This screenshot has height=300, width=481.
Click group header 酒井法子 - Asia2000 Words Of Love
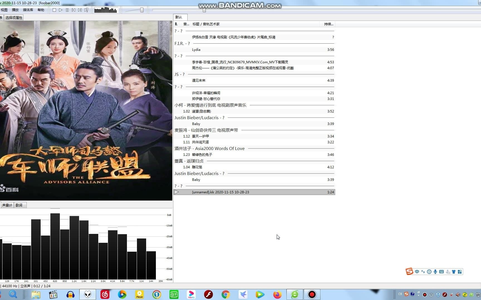pyautogui.click(x=254, y=149)
